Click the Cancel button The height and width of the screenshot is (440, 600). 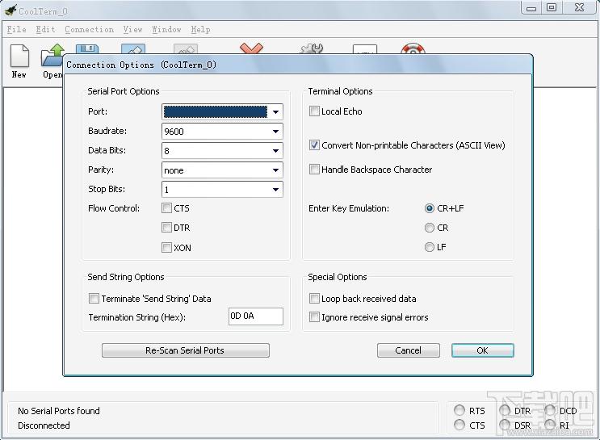(409, 350)
